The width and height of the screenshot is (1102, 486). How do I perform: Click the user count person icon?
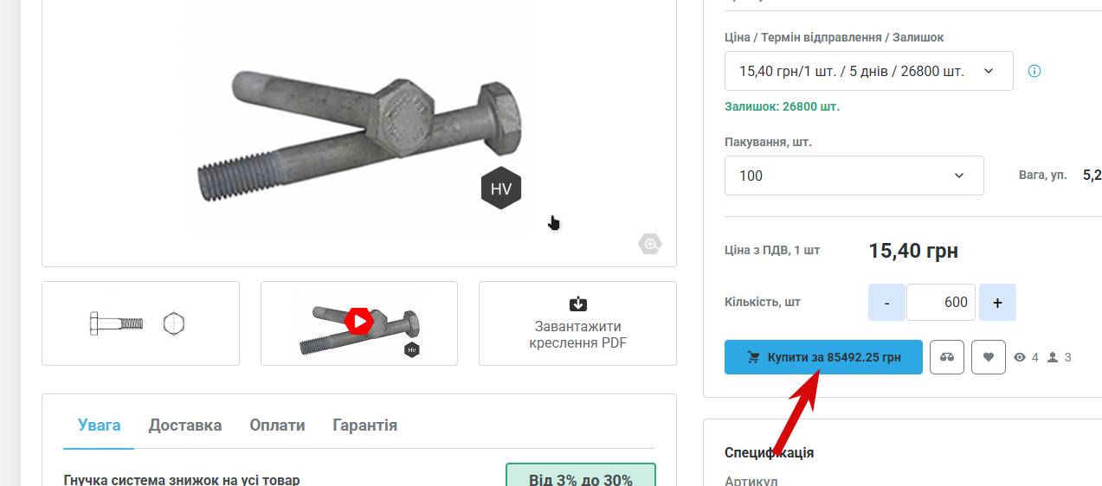click(x=1053, y=357)
